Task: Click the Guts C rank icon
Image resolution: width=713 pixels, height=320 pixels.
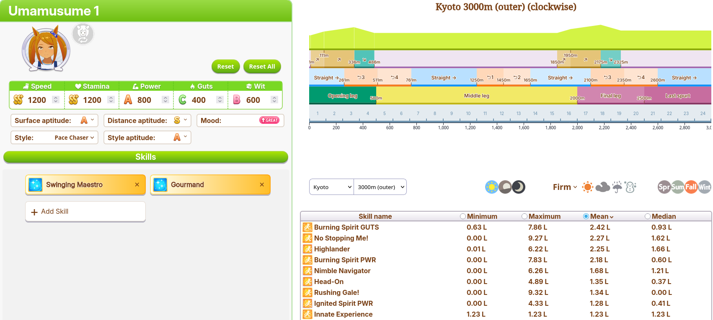Action: pyautogui.click(x=182, y=100)
